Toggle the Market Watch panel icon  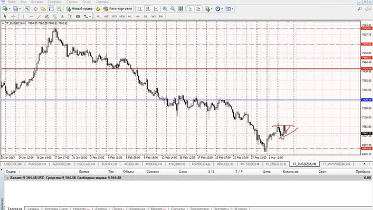click(x=27, y=9)
